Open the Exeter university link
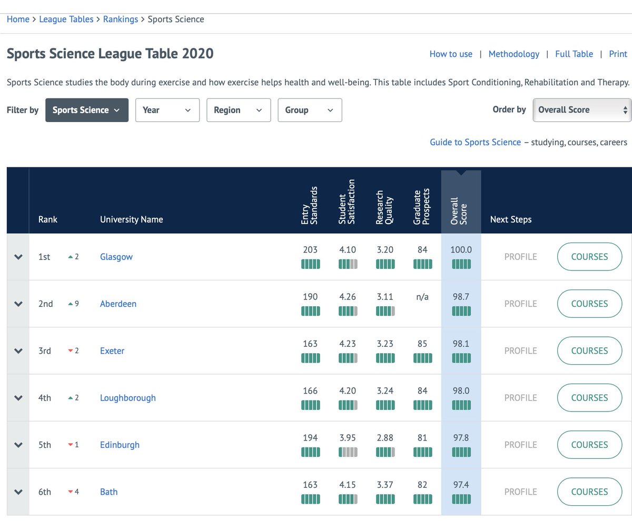 (x=112, y=351)
